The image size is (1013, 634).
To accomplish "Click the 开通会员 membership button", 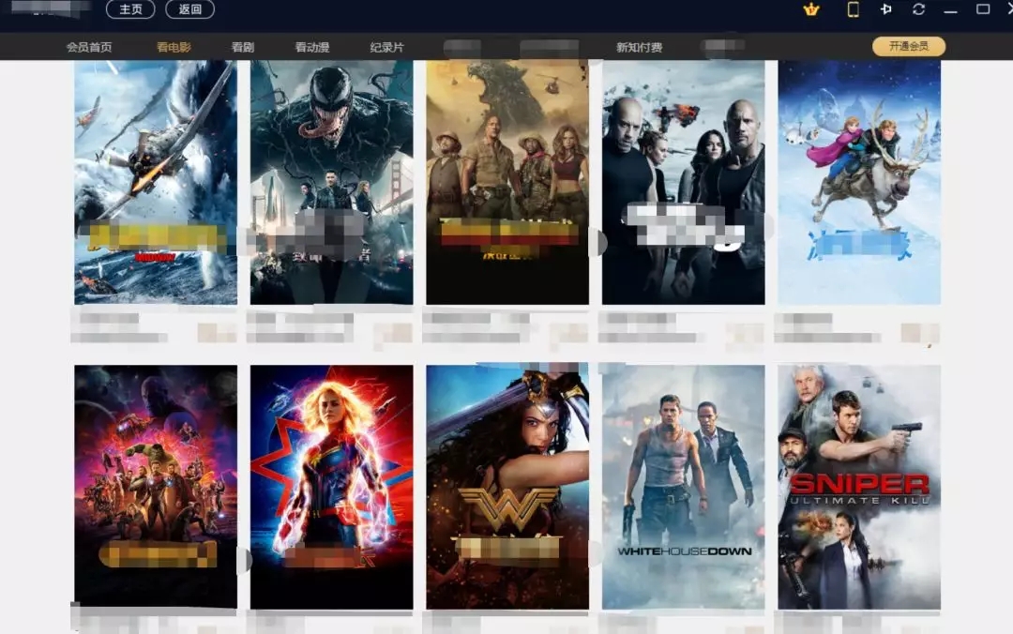I will (908, 46).
